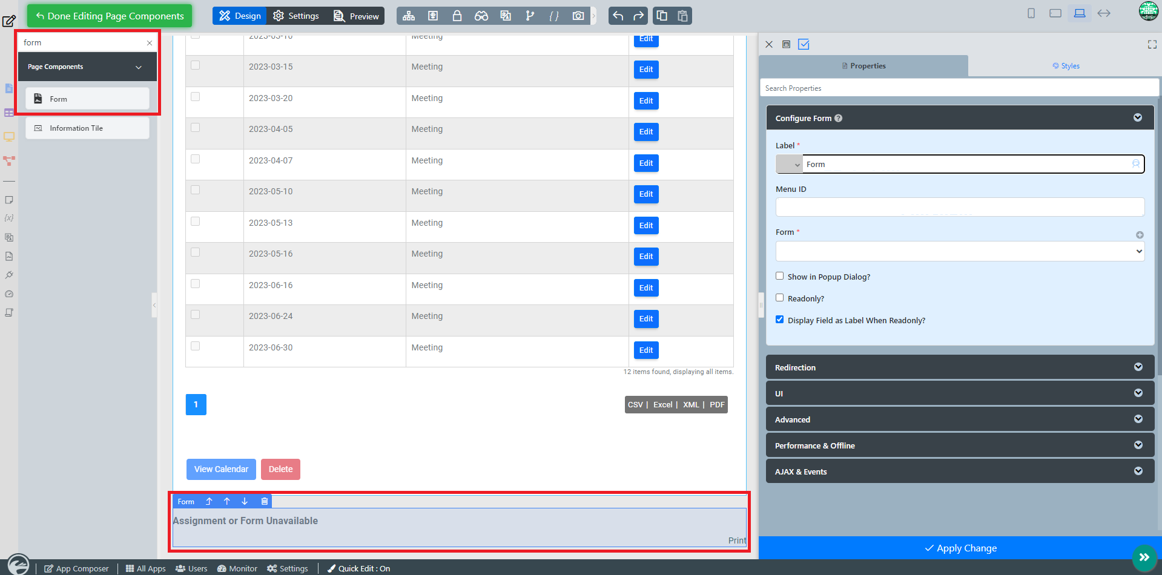Click the Menu ID input field
1162x575 pixels.
960,207
